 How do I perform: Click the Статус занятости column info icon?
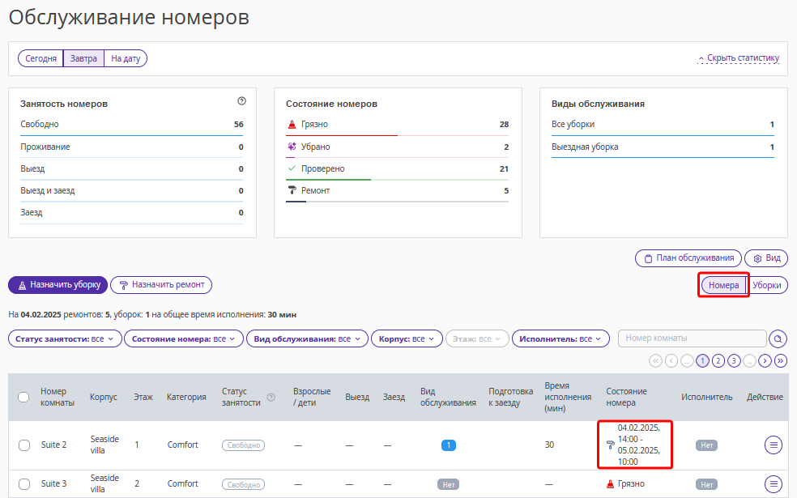point(271,397)
